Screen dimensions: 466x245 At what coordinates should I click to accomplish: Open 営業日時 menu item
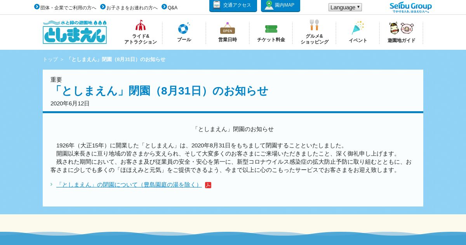point(228,32)
